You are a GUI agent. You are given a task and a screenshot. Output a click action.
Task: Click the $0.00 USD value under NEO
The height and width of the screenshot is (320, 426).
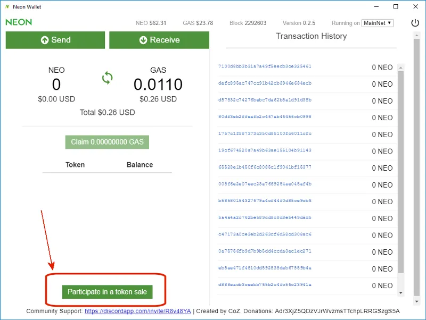tap(56, 99)
